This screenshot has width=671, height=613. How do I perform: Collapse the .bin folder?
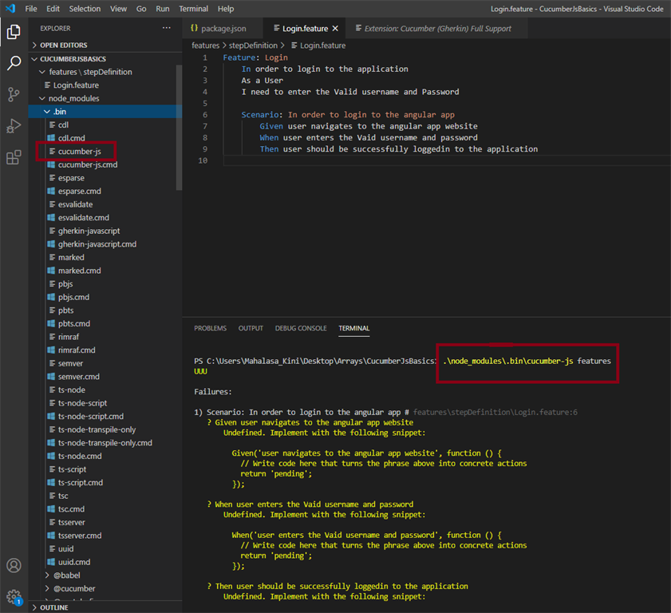click(x=47, y=112)
